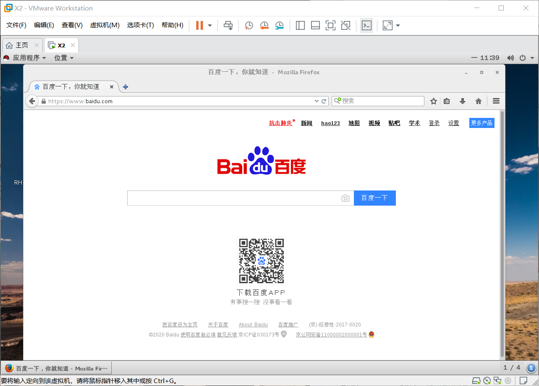Open the 抗击肺炎 link
Image resolution: width=539 pixels, height=386 pixels.
click(x=280, y=123)
